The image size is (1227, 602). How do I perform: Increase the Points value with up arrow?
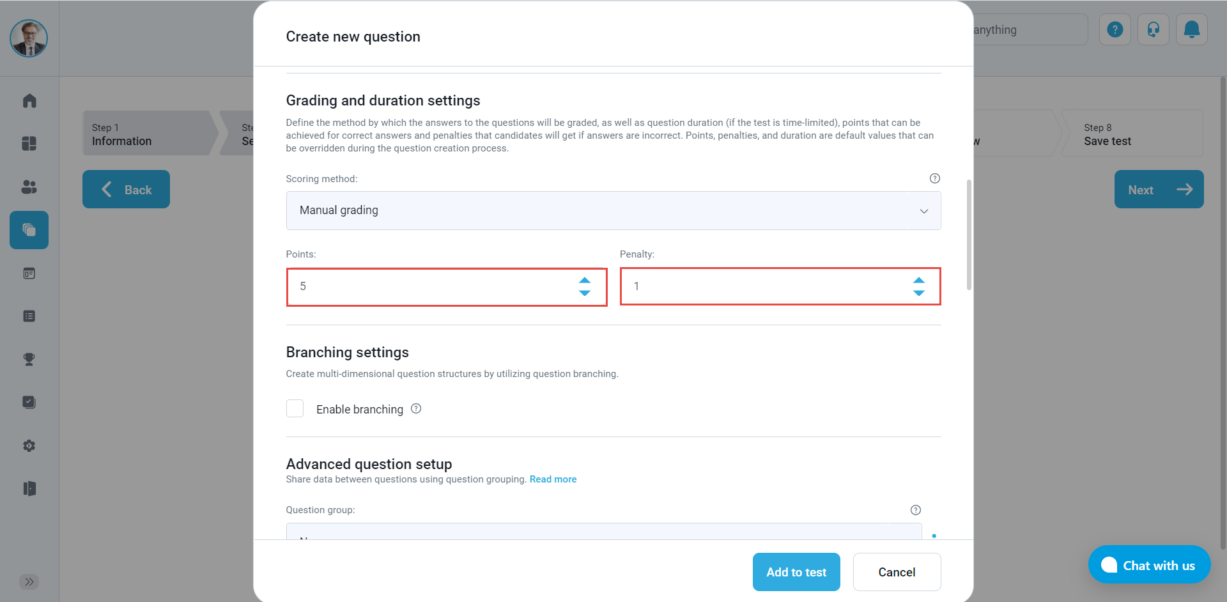[585, 281]
